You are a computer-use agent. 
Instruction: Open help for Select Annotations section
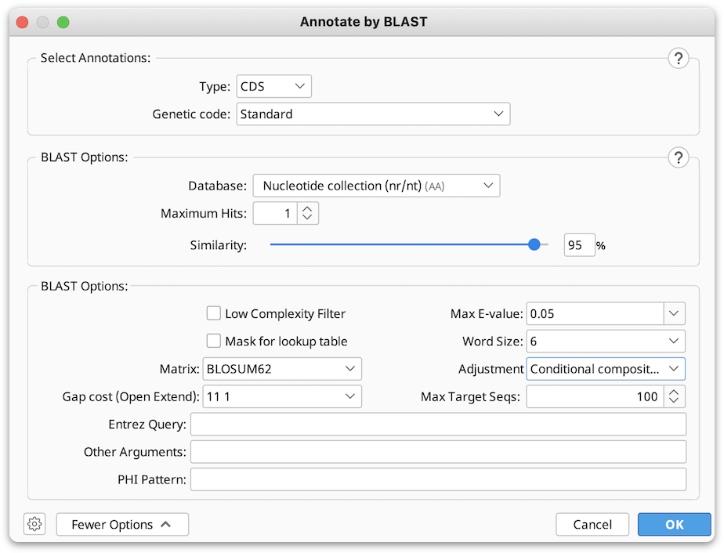pos(679,58)
